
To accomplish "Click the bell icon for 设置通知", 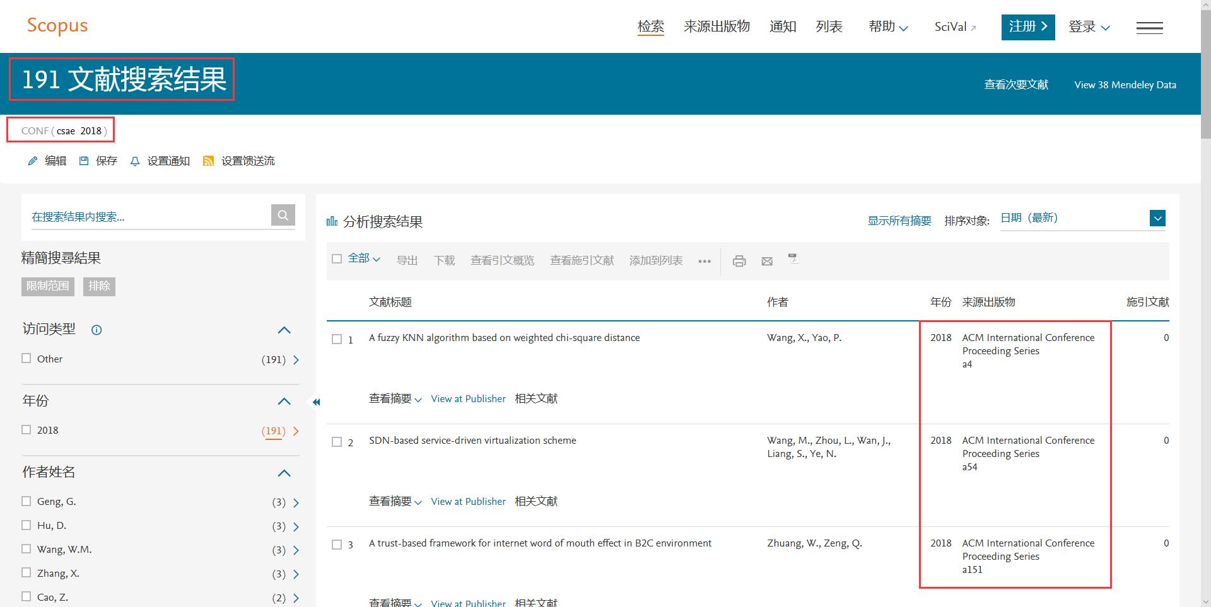I will pos(134,161).
